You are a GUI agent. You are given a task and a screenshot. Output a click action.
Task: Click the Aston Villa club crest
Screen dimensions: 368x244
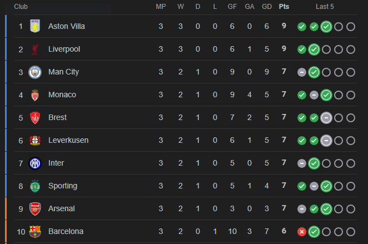(35, 26)
